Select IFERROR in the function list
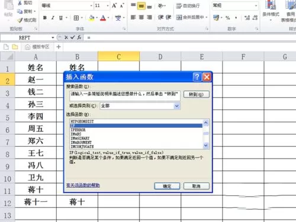Screen dimensions: 296x222 (x=136, y=130)
